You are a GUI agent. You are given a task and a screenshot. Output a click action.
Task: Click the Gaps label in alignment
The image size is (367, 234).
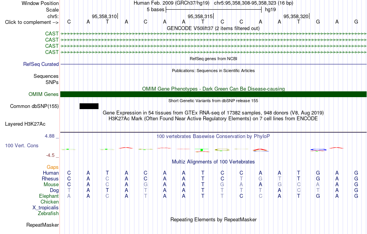click(x=53, y=167)
